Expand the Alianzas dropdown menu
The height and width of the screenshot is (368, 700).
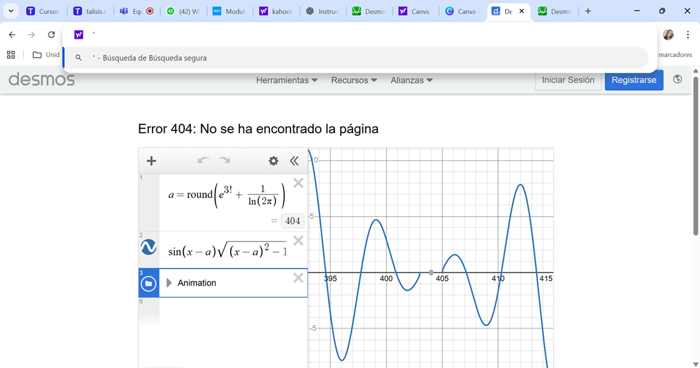(x=412, y=80)
